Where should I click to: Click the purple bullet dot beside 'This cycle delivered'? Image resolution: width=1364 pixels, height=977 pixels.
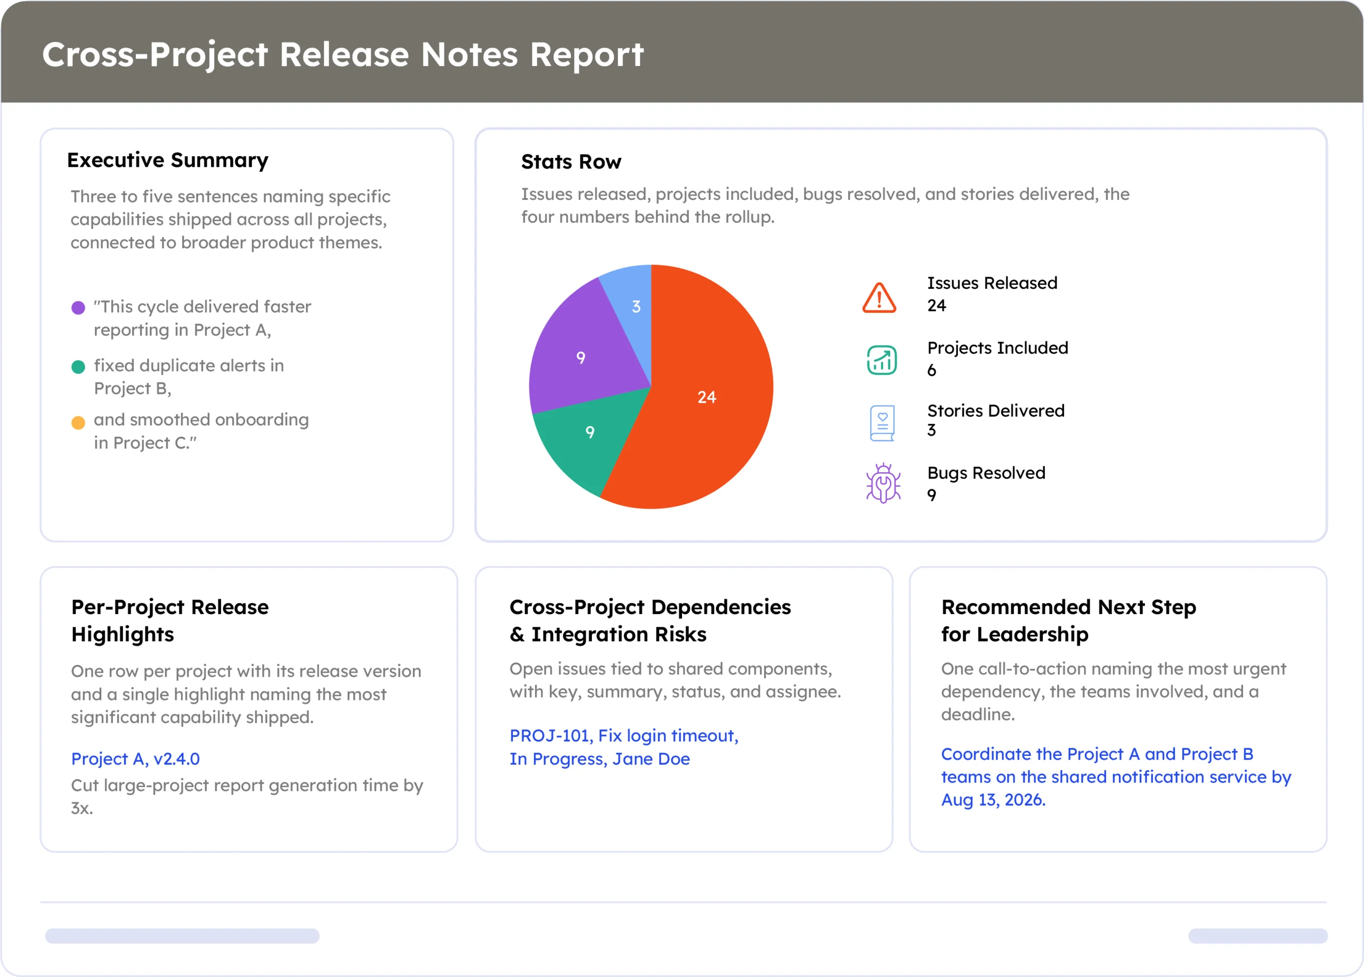(78, 308)
